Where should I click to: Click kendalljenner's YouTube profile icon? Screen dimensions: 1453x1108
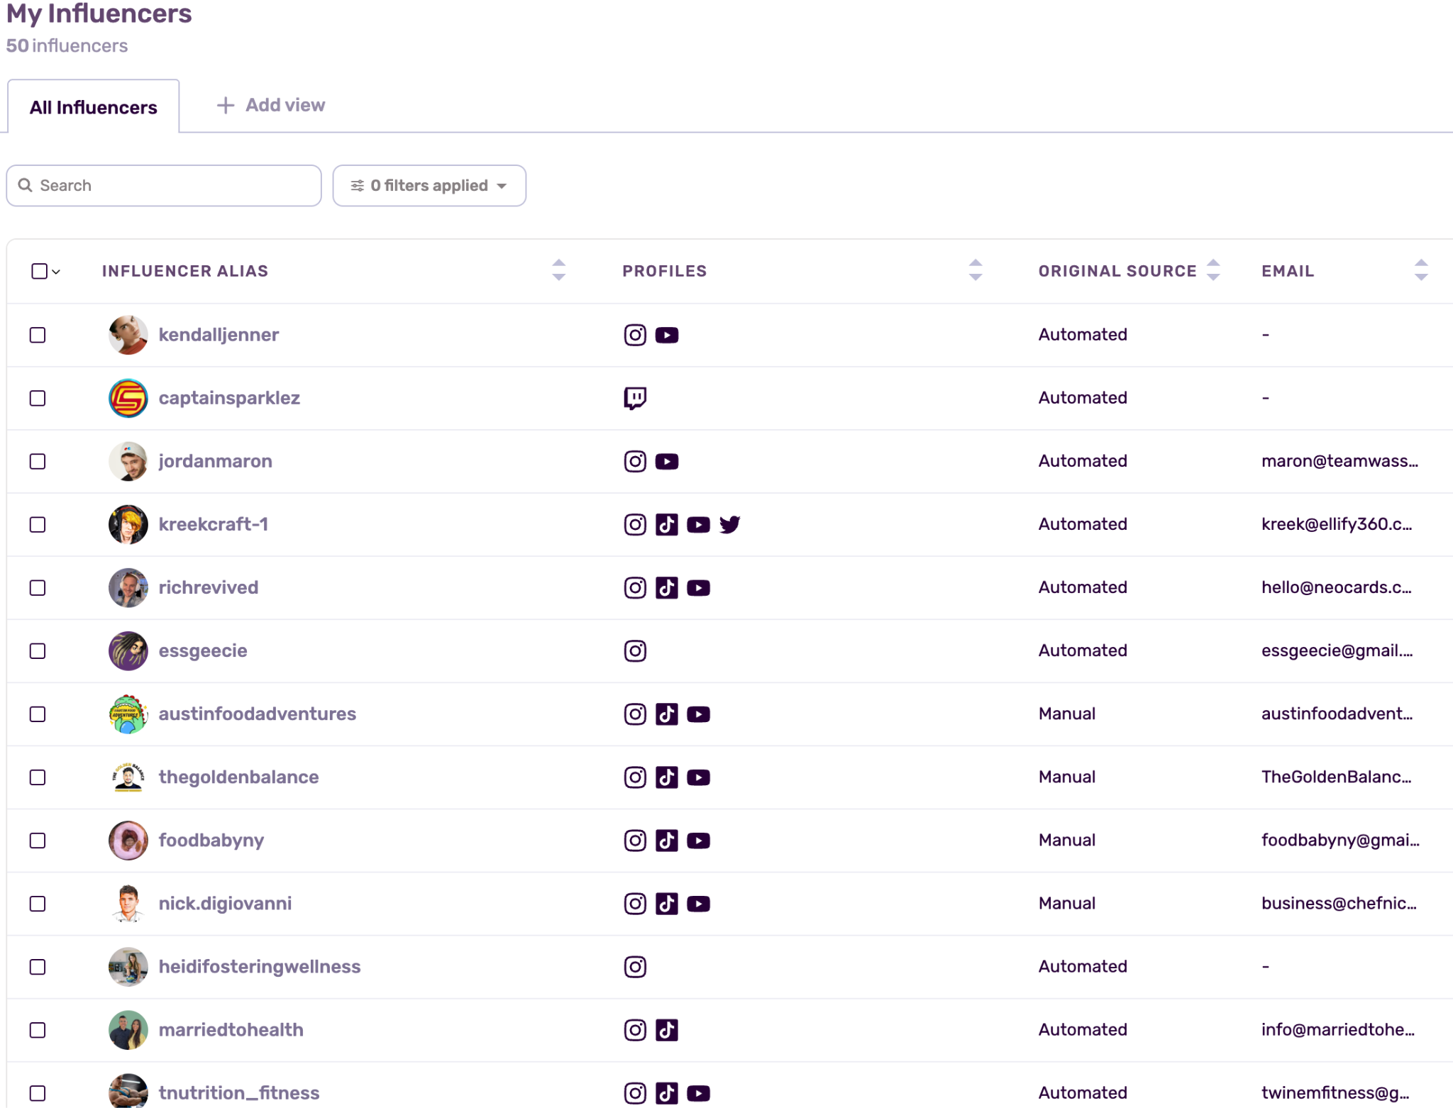pyautogui.click(x=667, y=335)
